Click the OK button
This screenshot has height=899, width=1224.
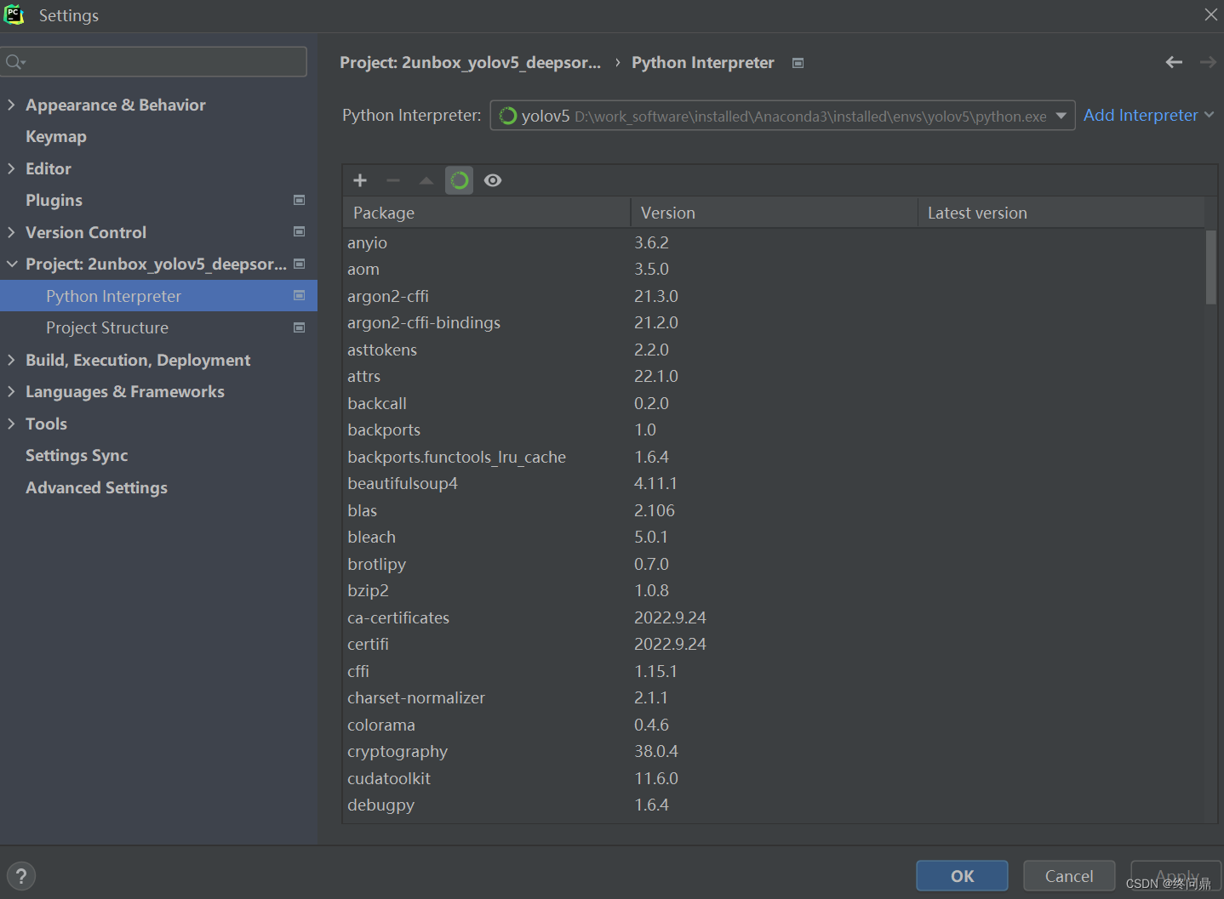tap(962, 876)
